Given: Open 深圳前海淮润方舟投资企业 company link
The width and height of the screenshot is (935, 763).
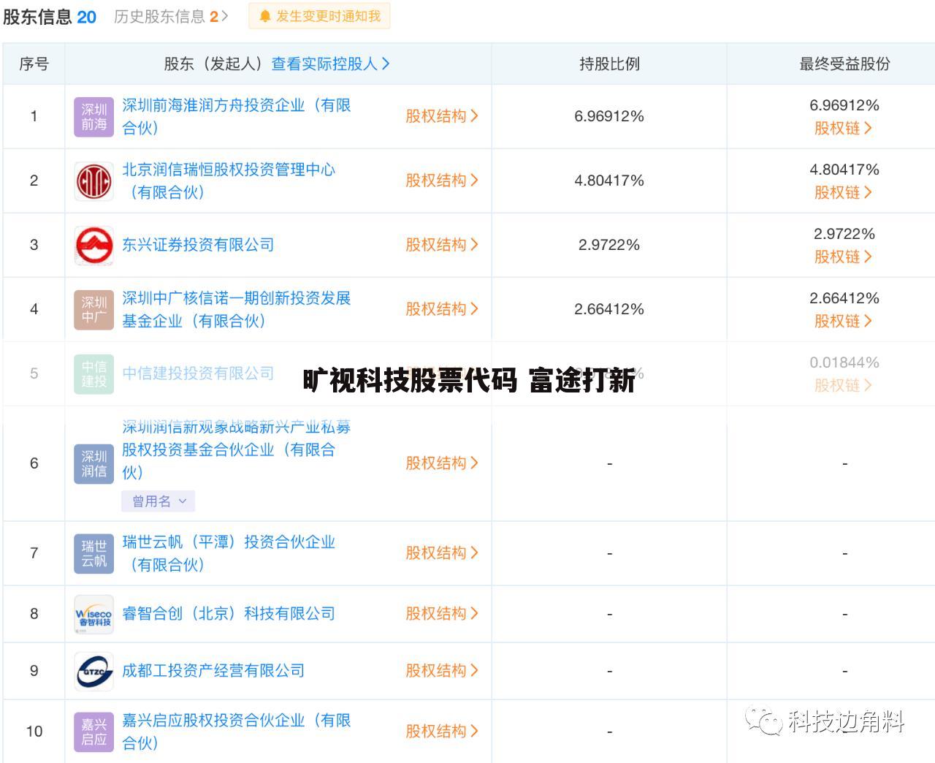Looking at the screenshot, I should click(x=237, y=116).
